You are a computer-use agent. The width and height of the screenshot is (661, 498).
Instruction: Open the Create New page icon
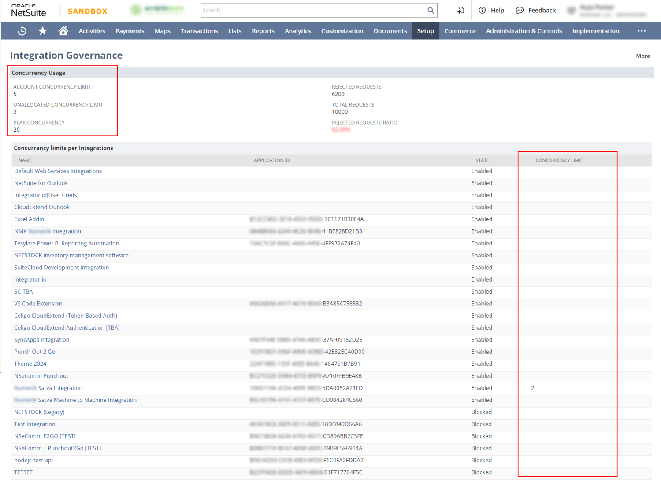click(x=460, y=10)
